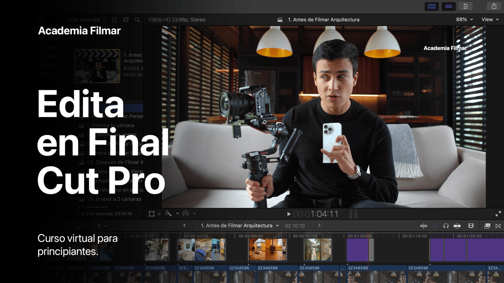
Task: Click project title '1. Antes de Filmar Arquitectura' in viewer header
Action: (x=324, y=20)
